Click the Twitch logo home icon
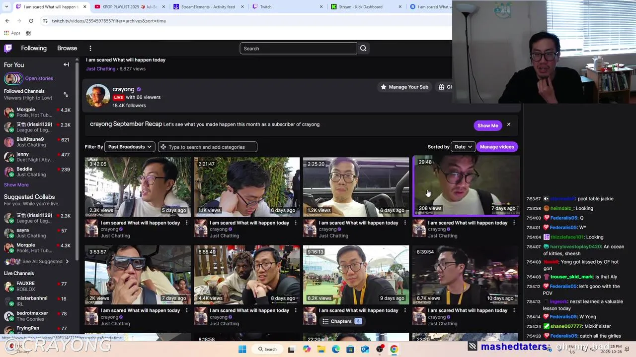636x357 pixels. click(8, 48)
